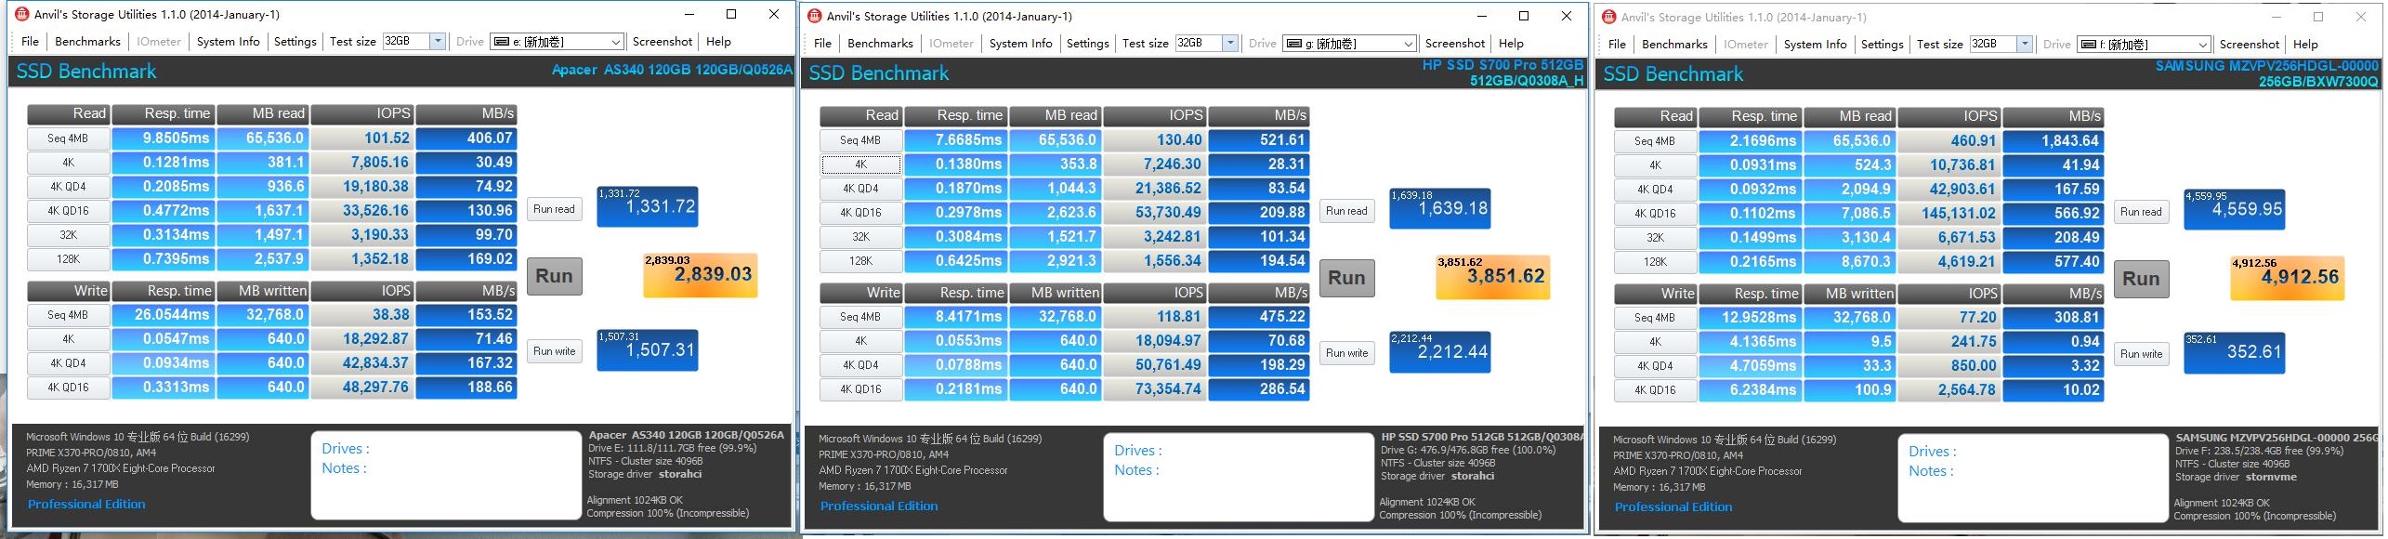Click 73,354.74 IOPS value in HP window
Viewport: 2388px width, 539px height.
(x=1154, y=389)
